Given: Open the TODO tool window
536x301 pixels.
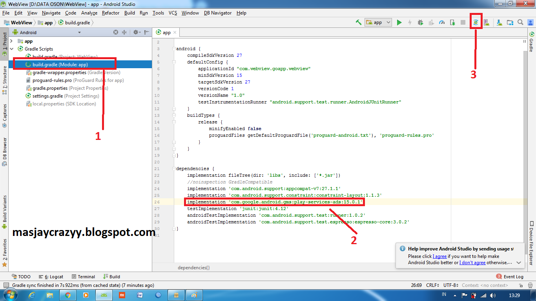Looking at the screenshot, I should point(21,277).
